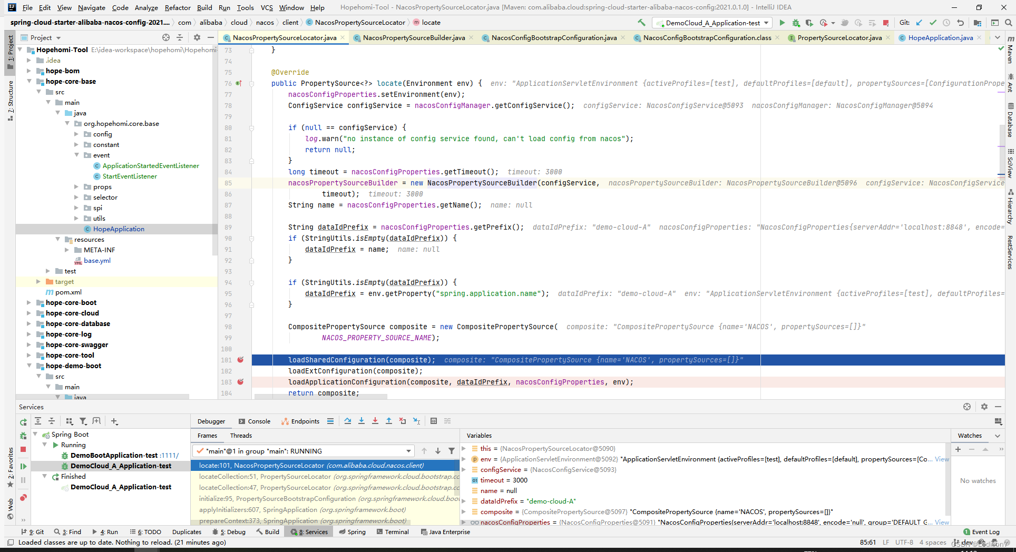Image resolution: width=1016 pixels, height=552 pixels.
Task: Click the Build Project hammer icon
Action: [x=641, y=23]
